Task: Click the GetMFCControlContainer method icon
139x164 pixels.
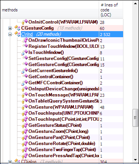Action: click(x=25, y=83)
